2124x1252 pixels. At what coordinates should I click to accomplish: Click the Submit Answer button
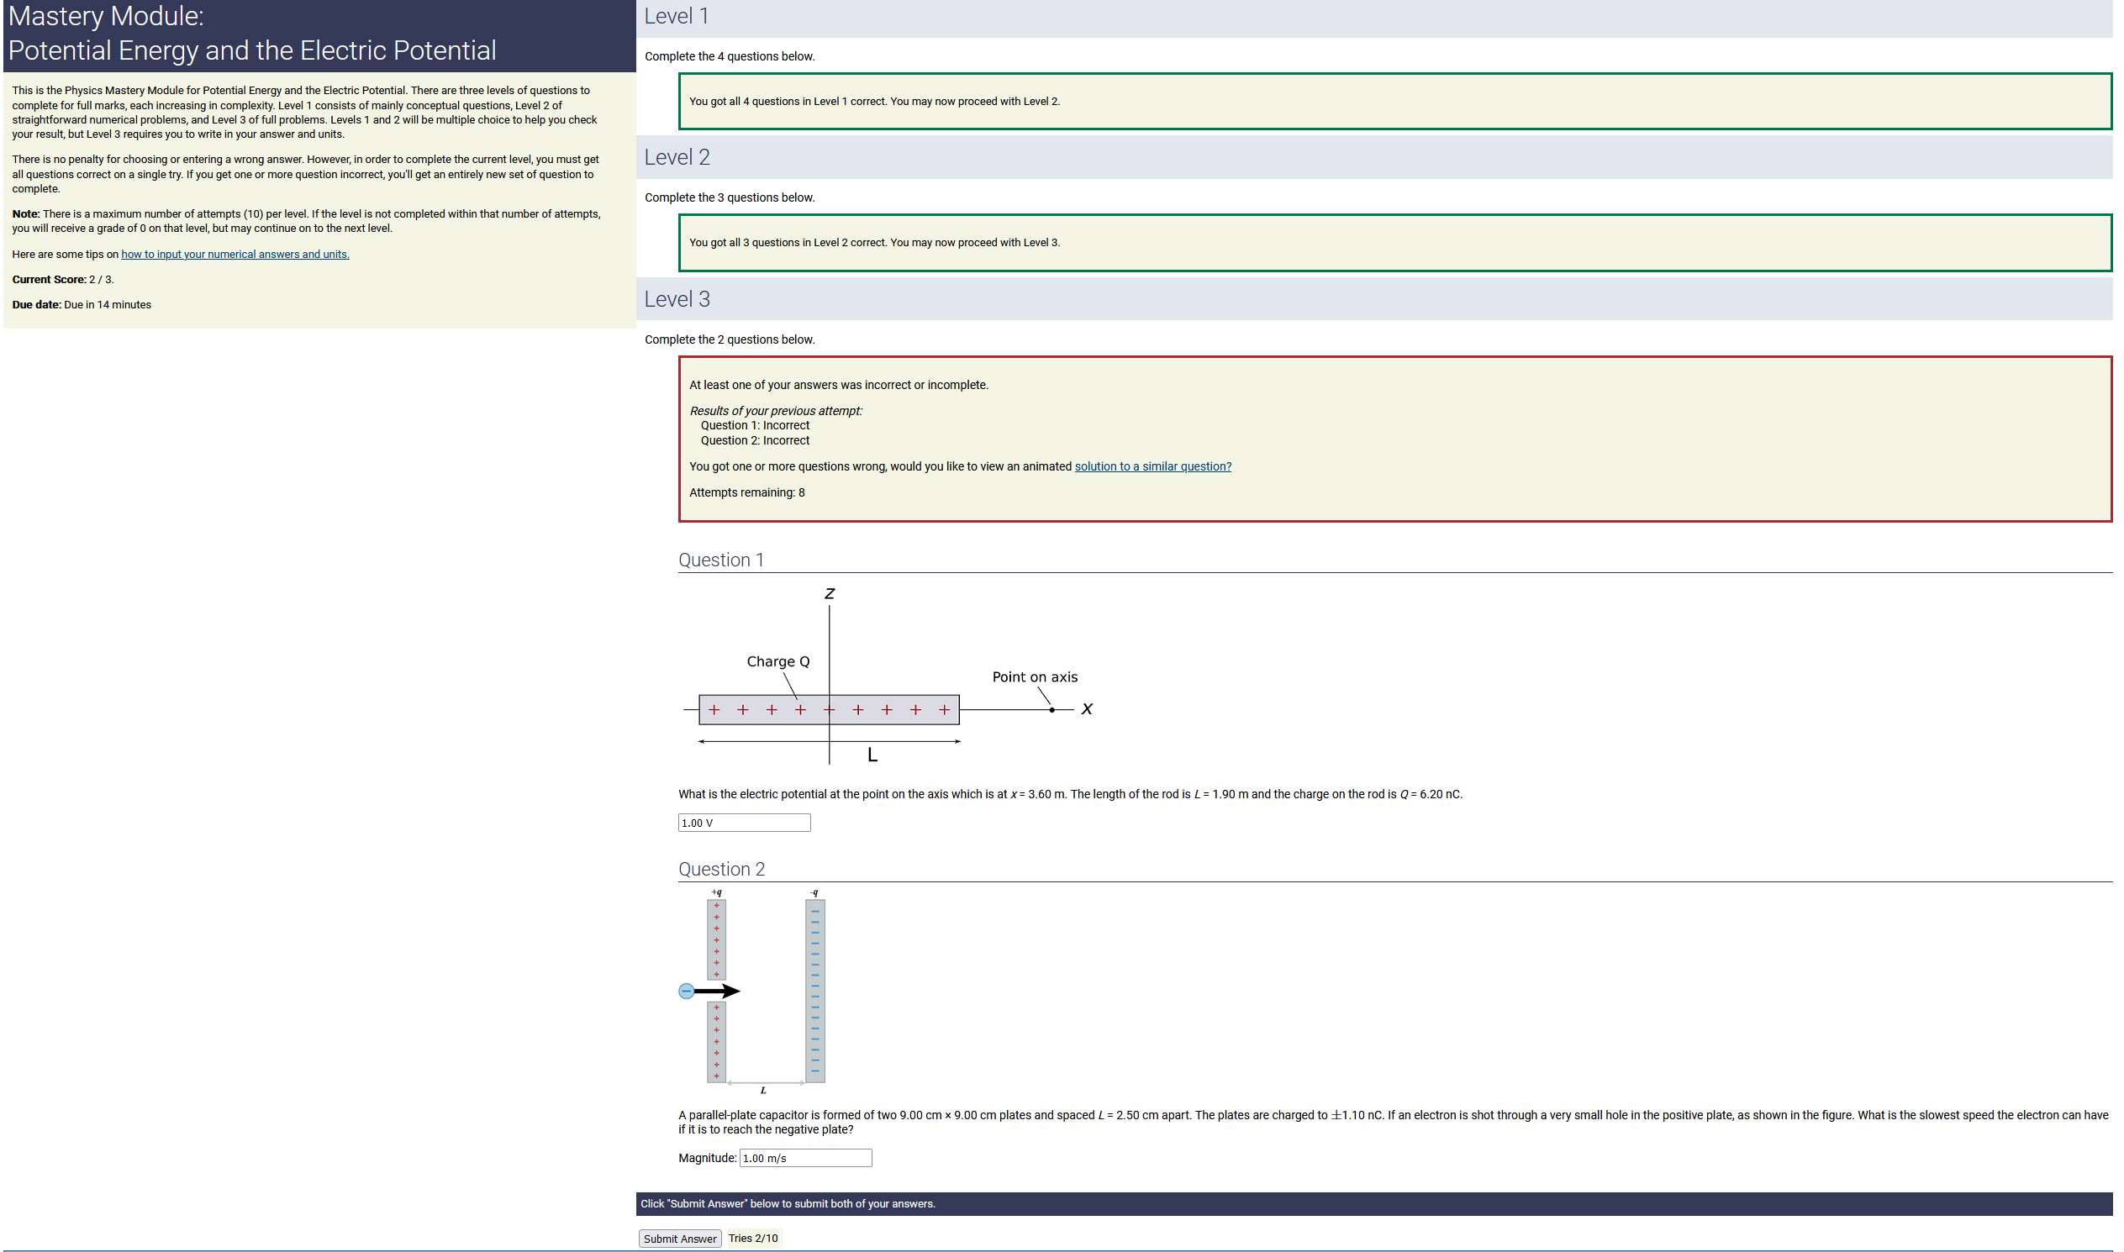point(680,1239)
